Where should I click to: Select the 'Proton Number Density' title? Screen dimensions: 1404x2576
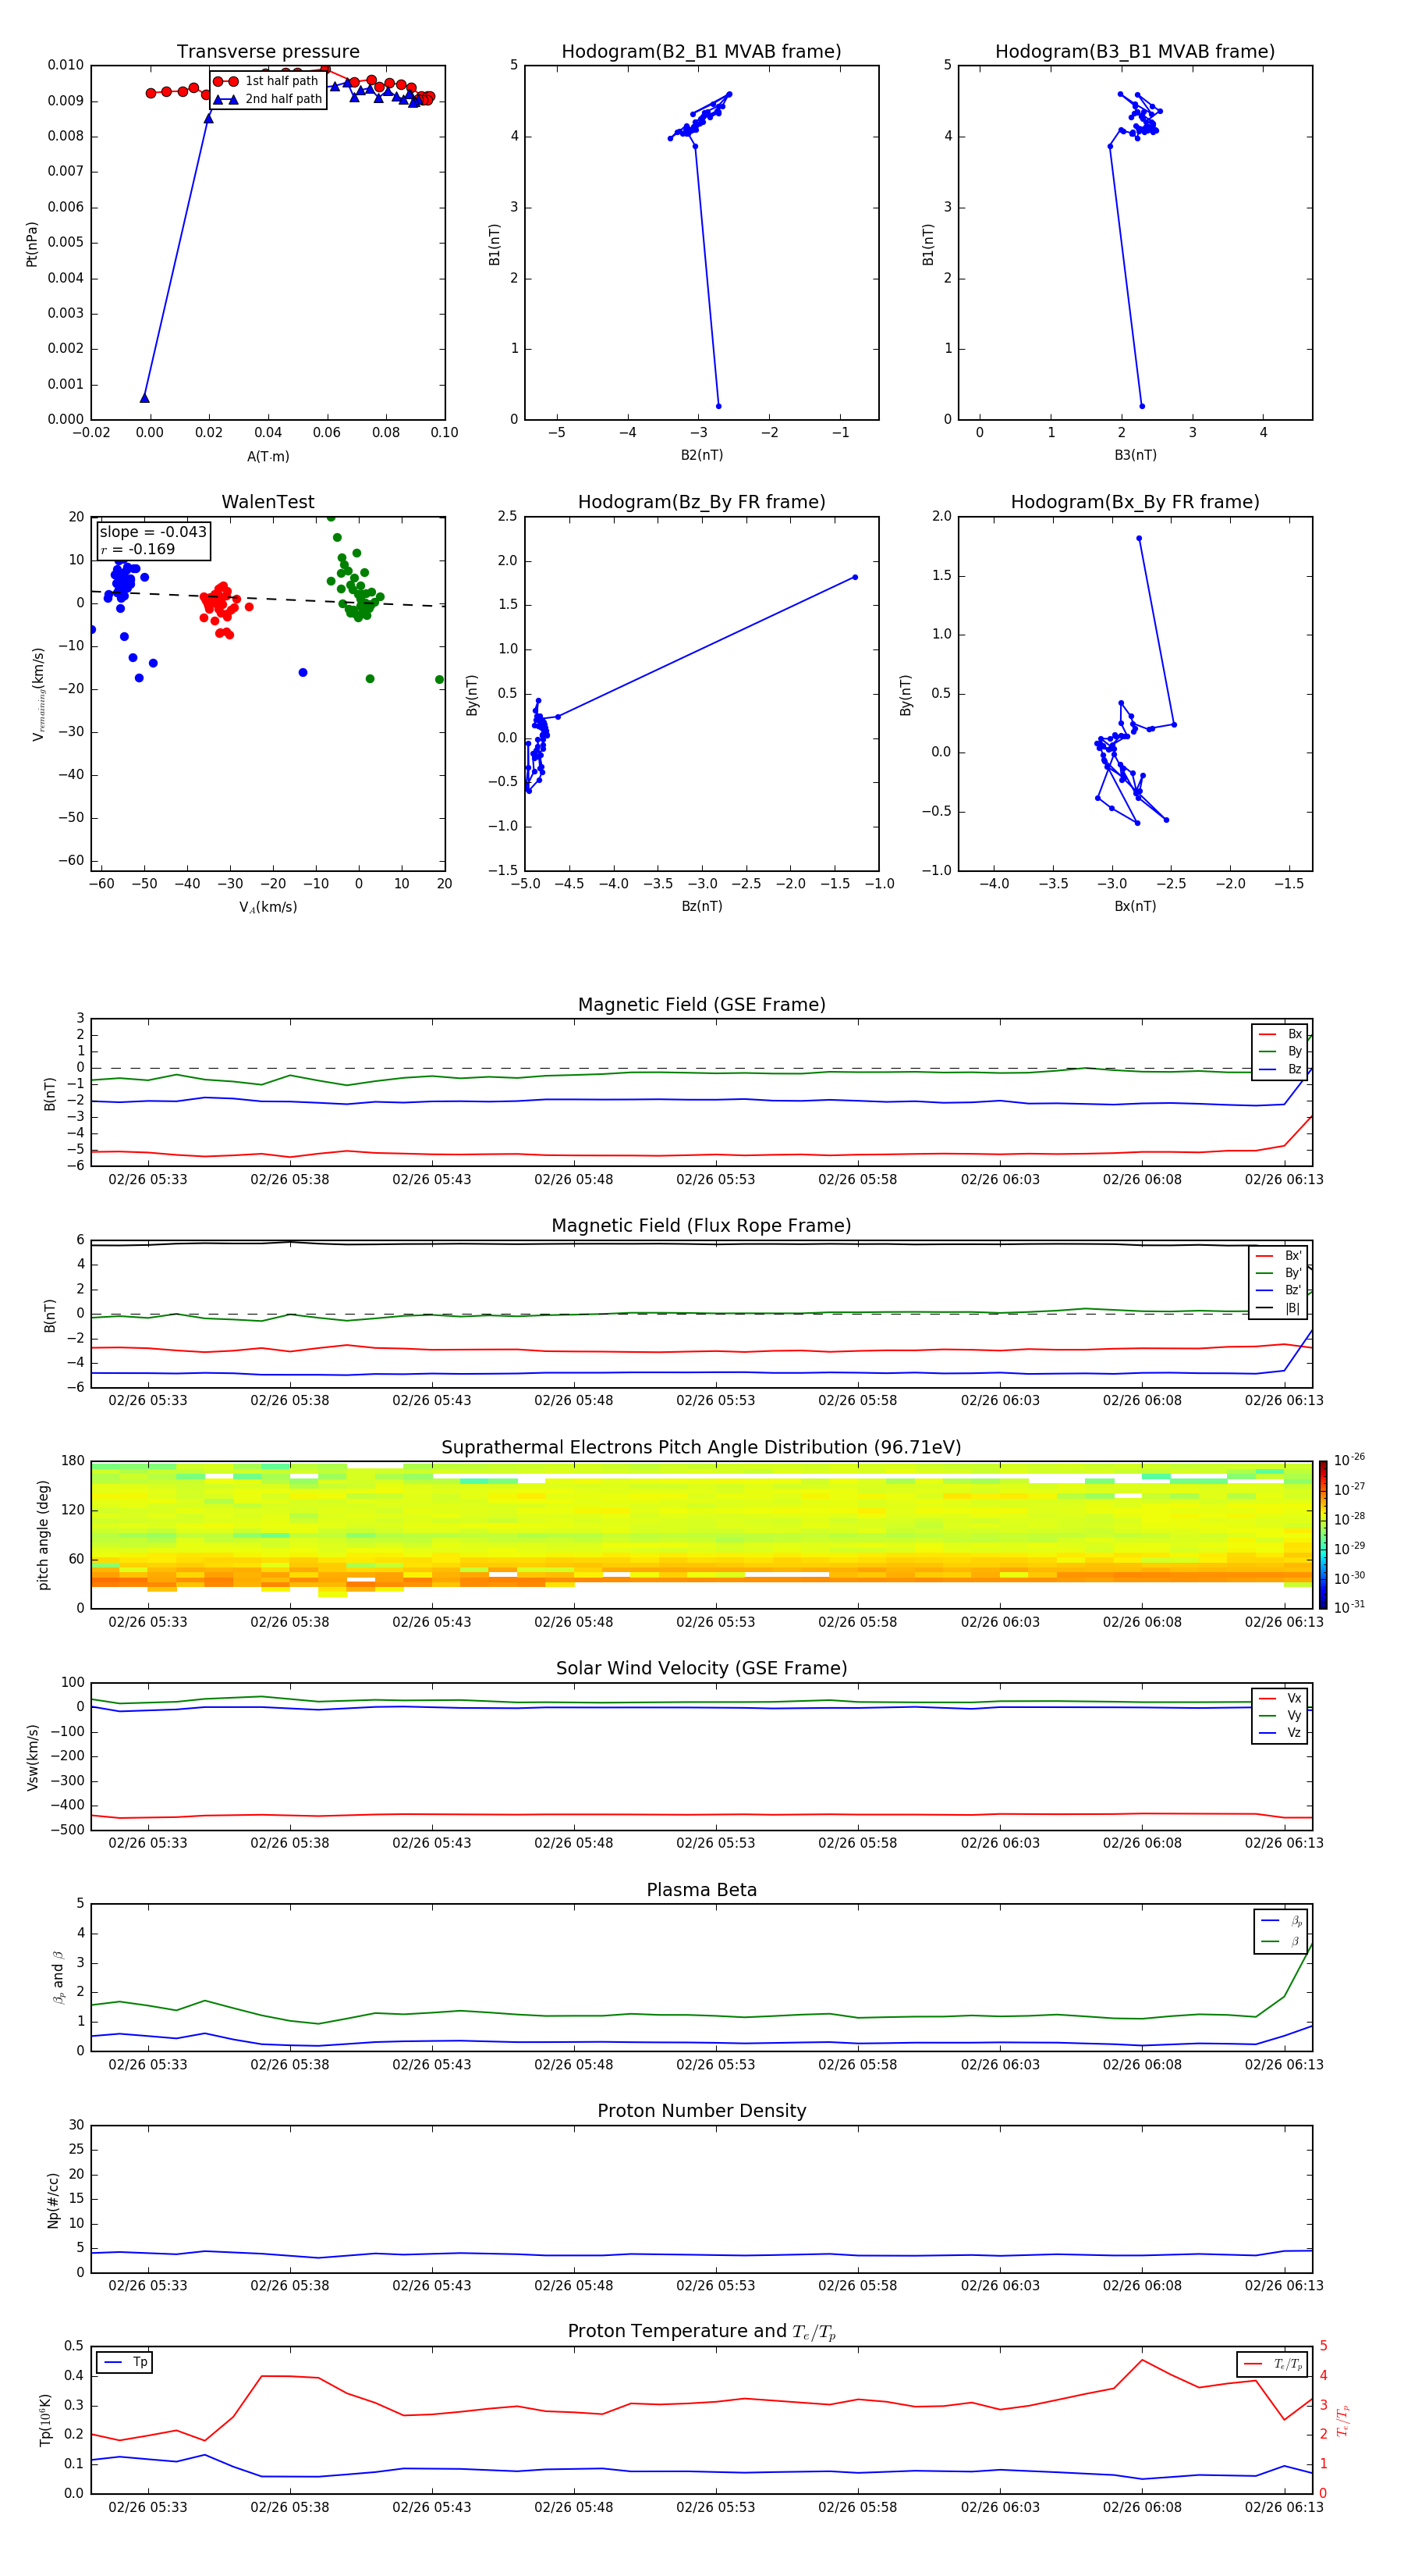[701, 2111]
